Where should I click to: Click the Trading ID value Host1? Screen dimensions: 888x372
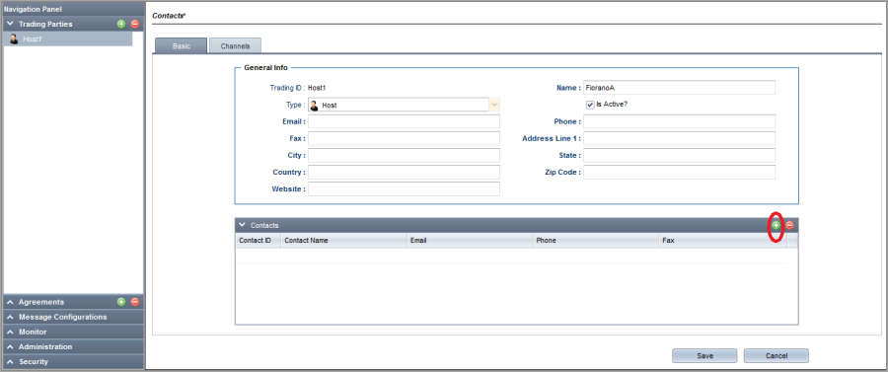(x=317, y=88)
